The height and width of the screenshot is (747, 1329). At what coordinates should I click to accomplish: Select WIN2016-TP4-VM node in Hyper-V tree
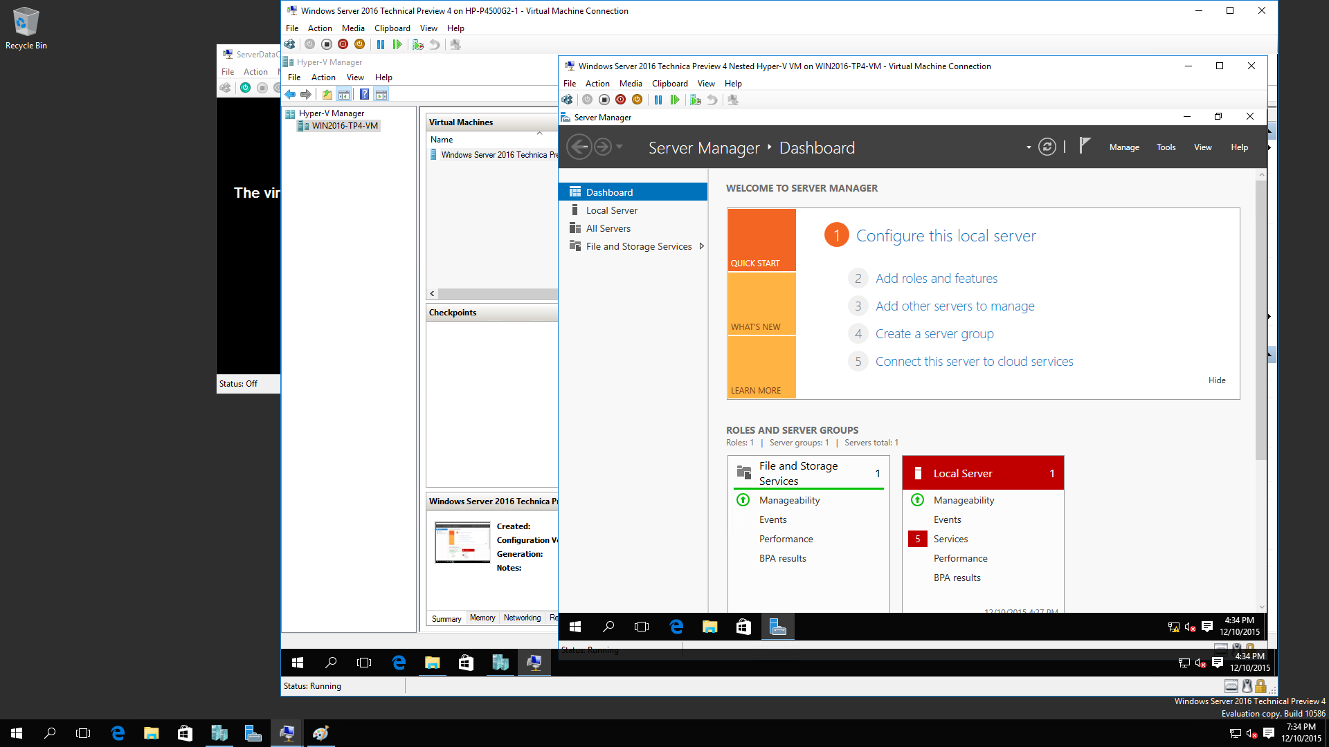[x=344, y=126]
